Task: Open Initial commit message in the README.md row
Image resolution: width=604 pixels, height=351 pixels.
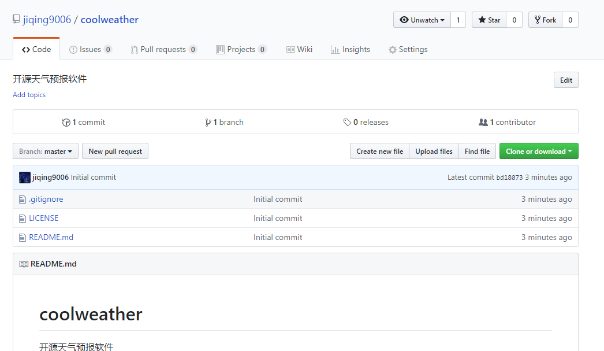Action: click(x=278, y=238)
